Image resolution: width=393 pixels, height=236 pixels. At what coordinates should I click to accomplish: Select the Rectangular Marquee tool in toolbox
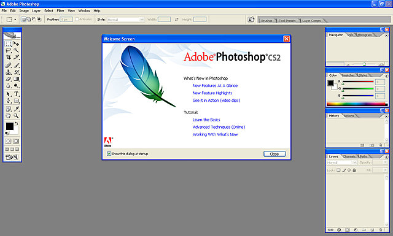8,44
